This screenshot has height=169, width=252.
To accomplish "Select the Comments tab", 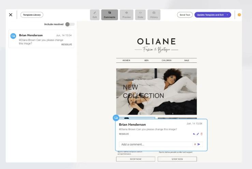I will [109, 15].
